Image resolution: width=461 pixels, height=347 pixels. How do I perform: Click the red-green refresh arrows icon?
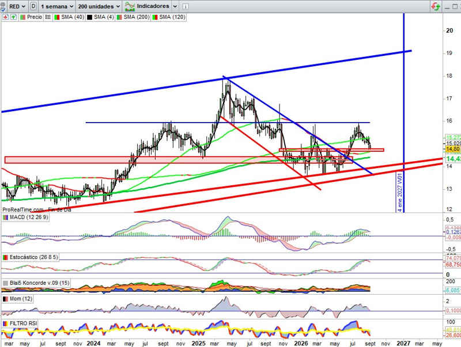click(436, 6)
